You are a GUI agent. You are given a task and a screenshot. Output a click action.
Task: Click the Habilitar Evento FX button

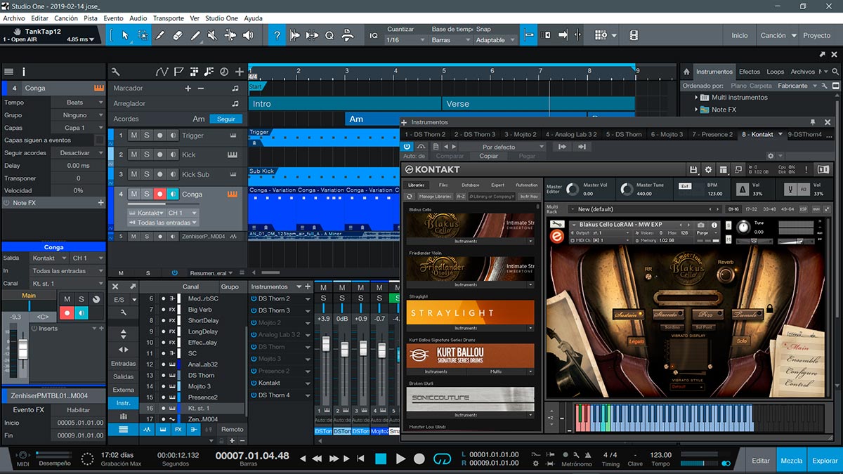coord(78,410)
